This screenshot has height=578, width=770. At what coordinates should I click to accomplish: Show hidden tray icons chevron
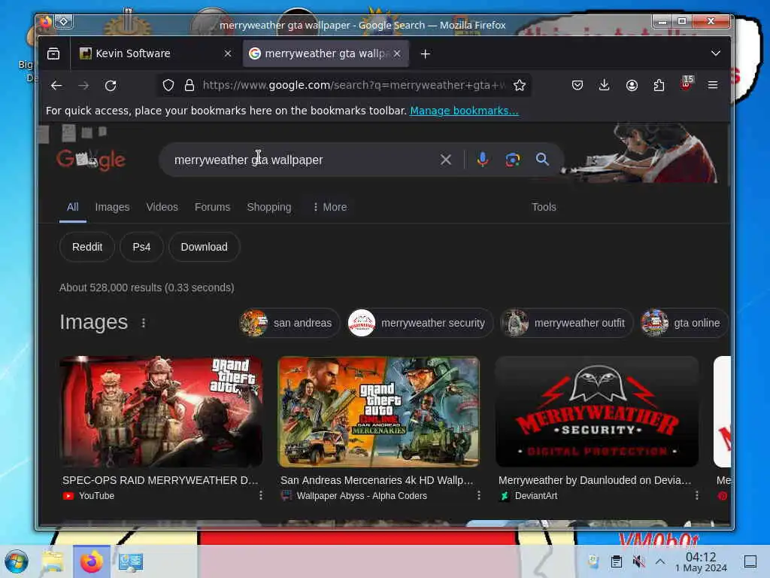(660, 561)
